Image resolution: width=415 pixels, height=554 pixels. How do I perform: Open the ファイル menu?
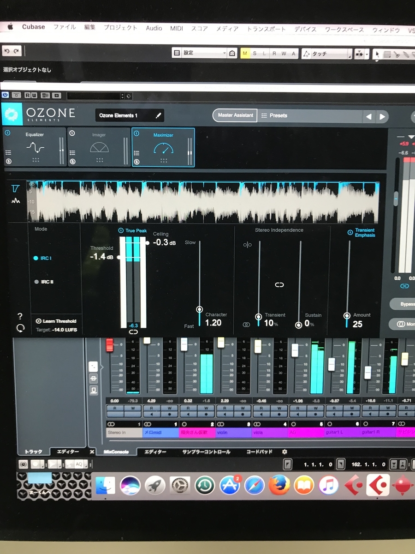[65, 28]
